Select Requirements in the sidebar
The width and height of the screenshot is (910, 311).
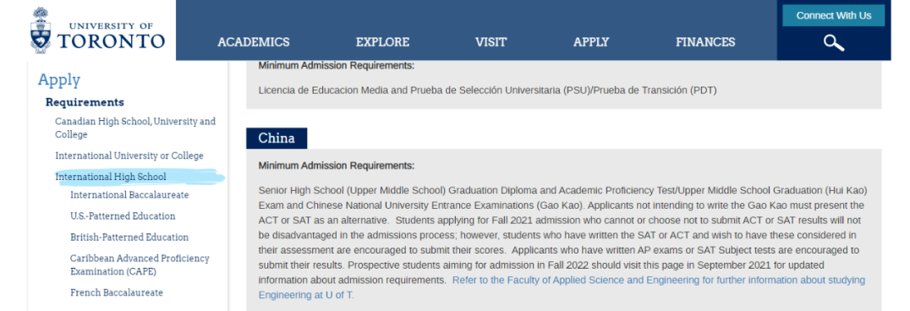85,102
